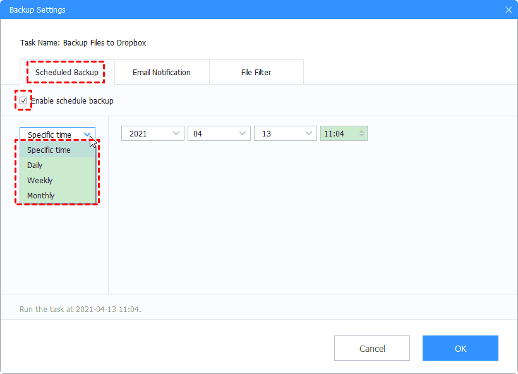
Task: Choose Monthly from the schedule list
Action: click(x=57, y=196)
